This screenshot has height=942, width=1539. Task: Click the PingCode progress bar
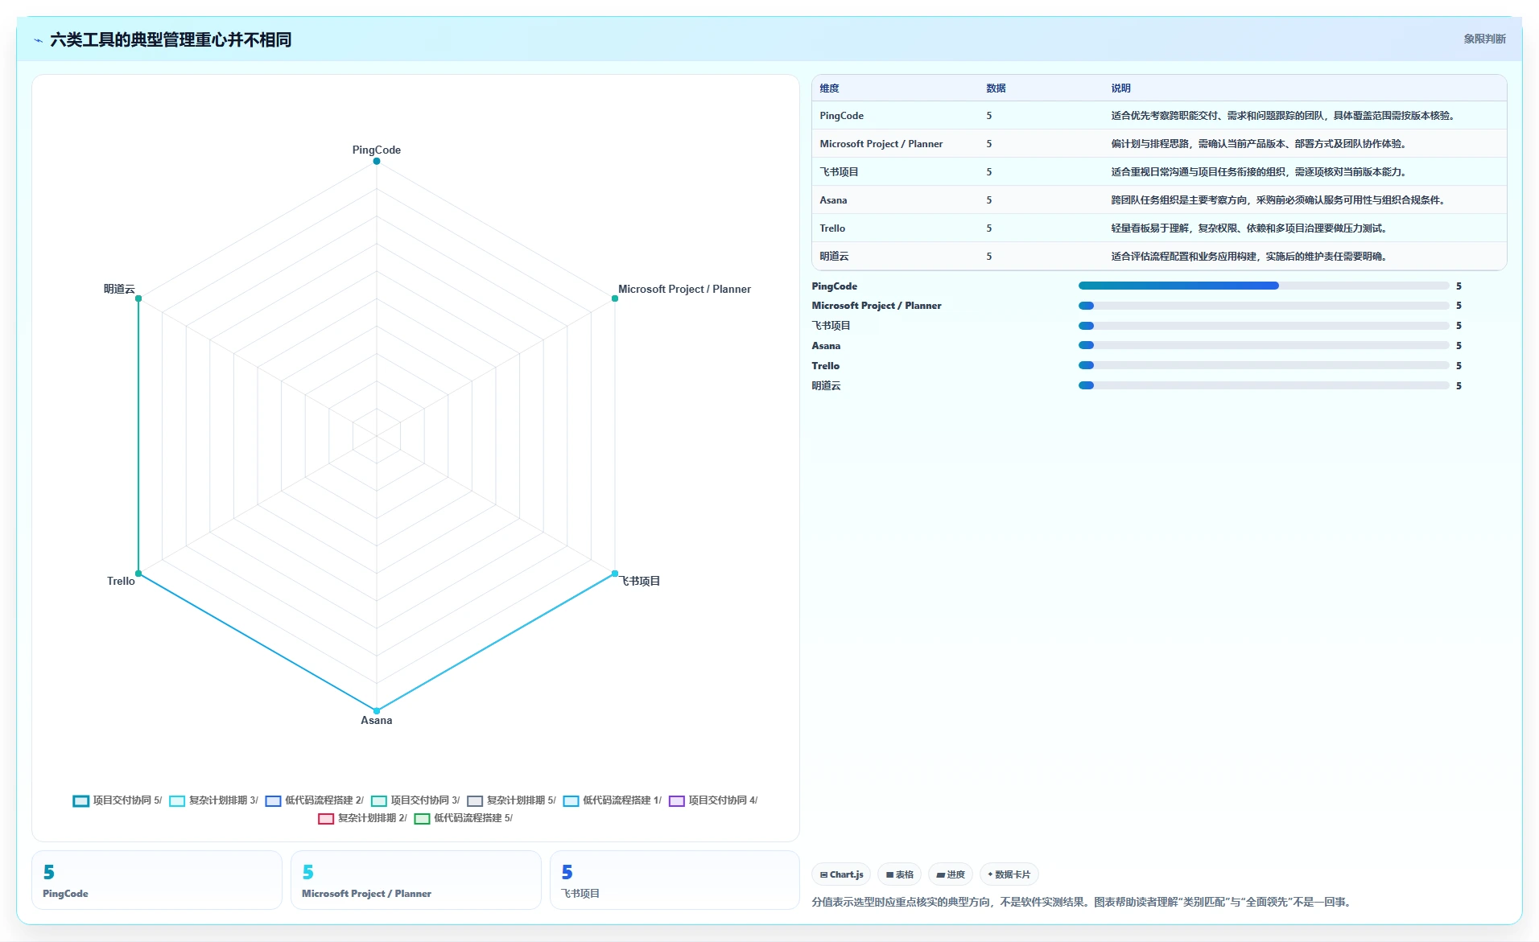(1263, 286)
